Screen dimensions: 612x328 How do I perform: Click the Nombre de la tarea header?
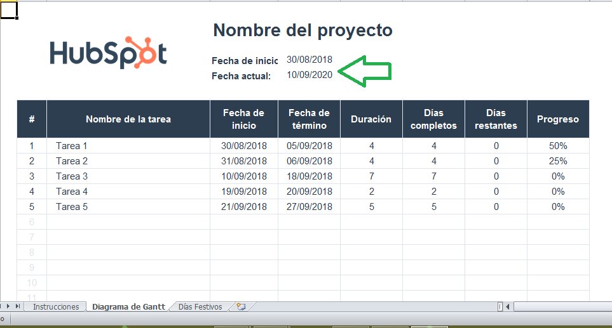128,119
